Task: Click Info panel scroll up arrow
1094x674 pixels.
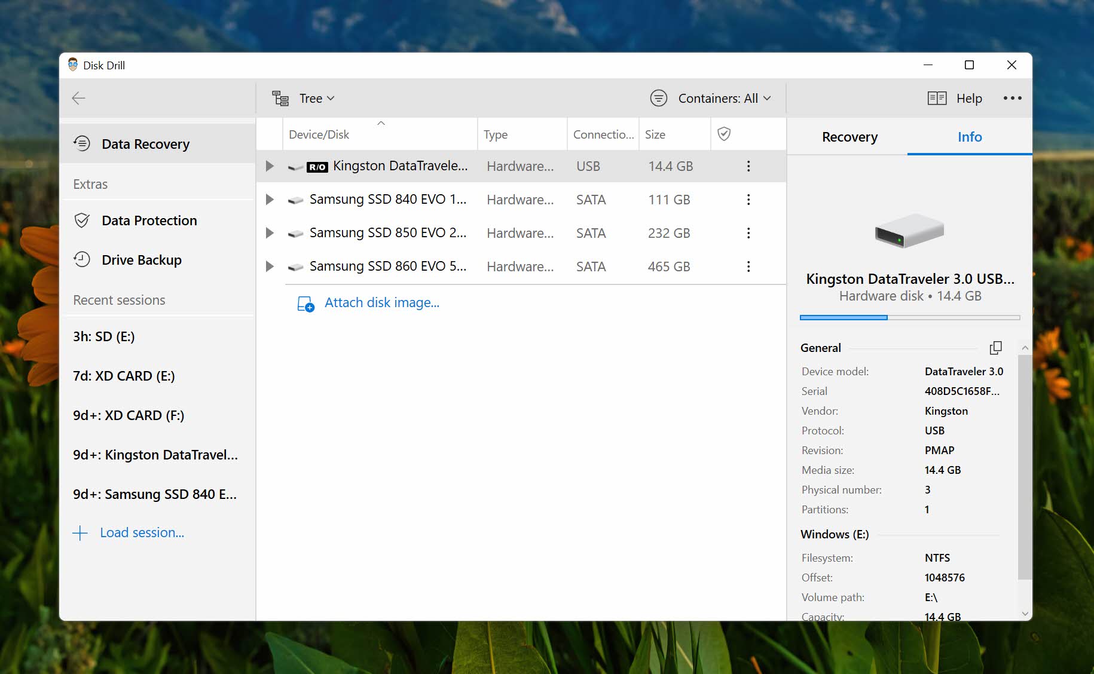Action: pyautogui.click(x=1025, y=348)
